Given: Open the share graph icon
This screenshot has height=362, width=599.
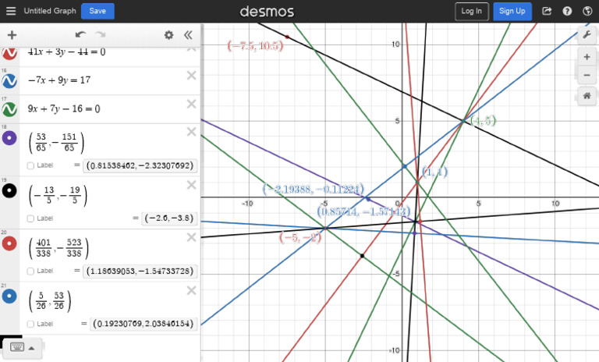Looking at the screenshot, I should pyautogui.click(x=547, y=11).
